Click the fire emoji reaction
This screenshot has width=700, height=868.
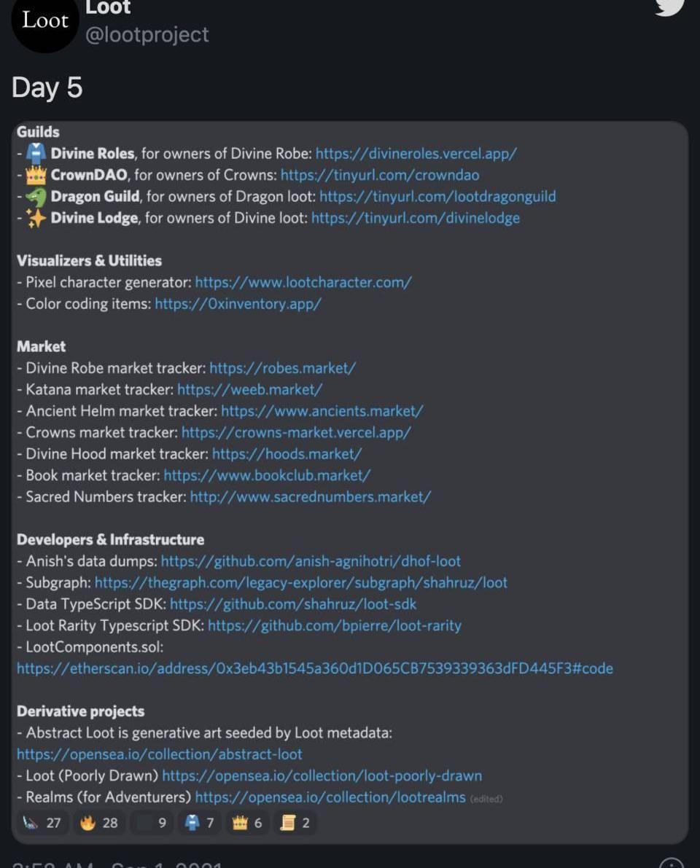(x=99, y=823)
